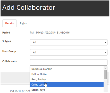The height and width of the screenshot is (93, 110).
Task: Click the collaborator list scrollbar thumb
Action: point(105,74)
